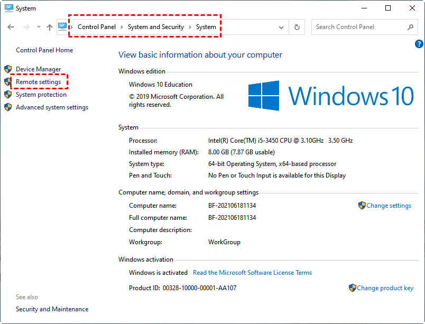425x324 pixels.
Task: Click shield icon next to Change product key
Action: tap(353, 288)
